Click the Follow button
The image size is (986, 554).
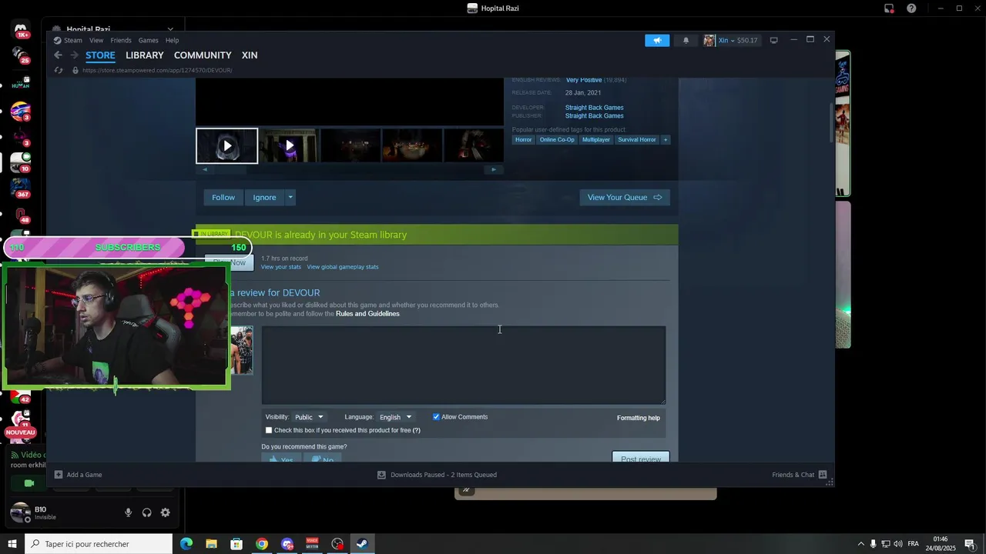pyautogui.click(x=223, y=198)
